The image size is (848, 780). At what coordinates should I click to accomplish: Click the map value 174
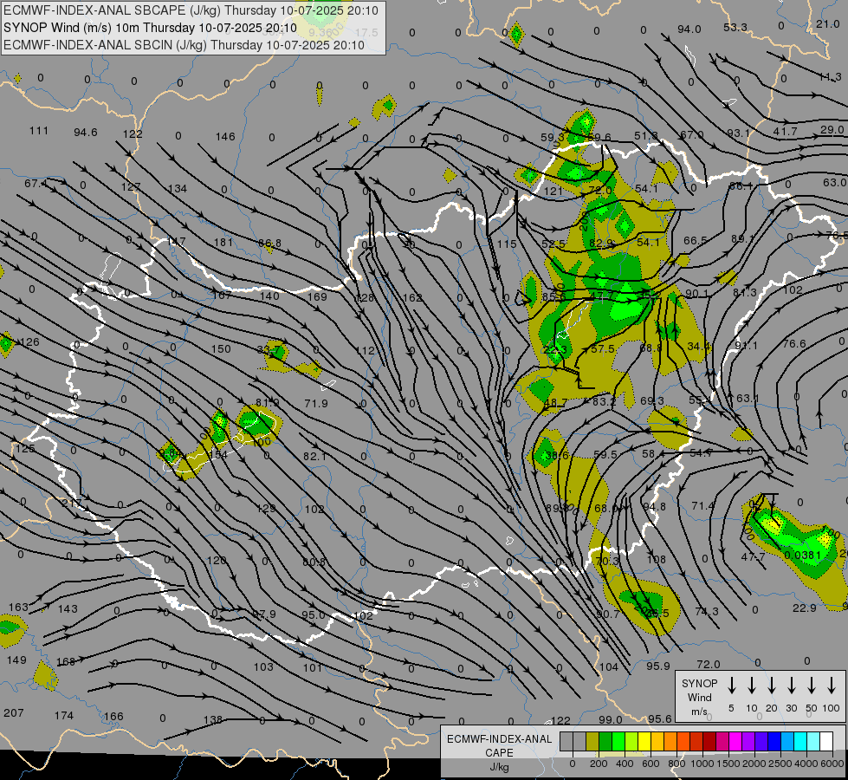tap(64, 715)
